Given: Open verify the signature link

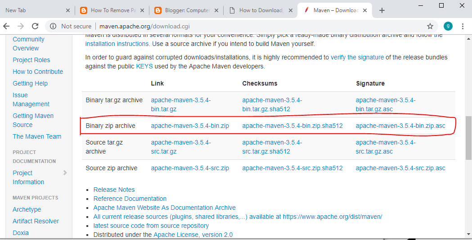Looking at the screenshot, I should 357,57.
